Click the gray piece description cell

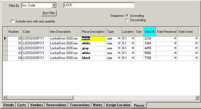point(93,48)
